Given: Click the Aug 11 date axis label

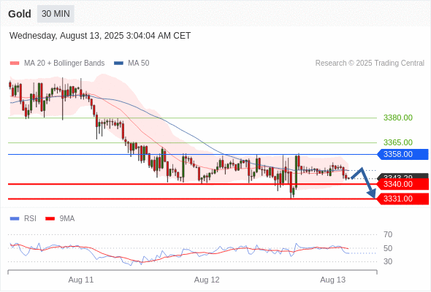Looking at the screenshot, I should click(81, 280).
